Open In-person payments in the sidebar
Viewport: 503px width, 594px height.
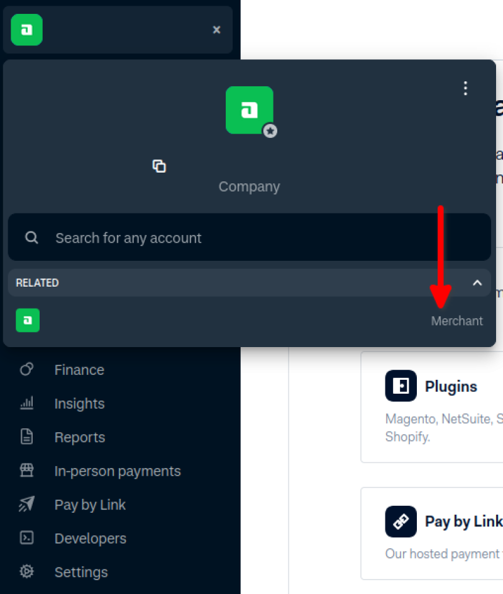tap(118, 471)
